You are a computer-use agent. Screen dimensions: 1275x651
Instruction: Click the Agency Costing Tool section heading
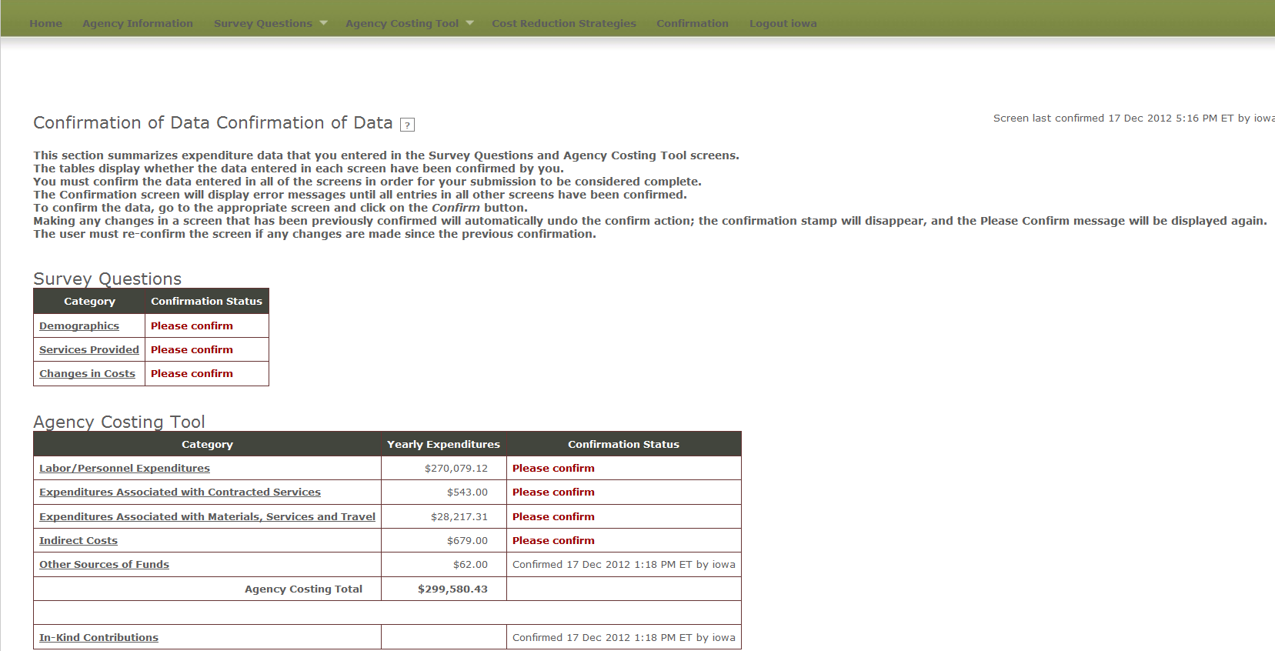[x=119, y=422]
